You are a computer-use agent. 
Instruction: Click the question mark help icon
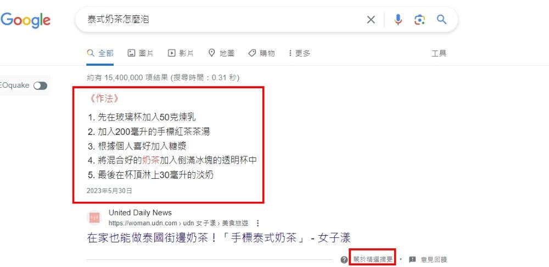coord(344,260)
